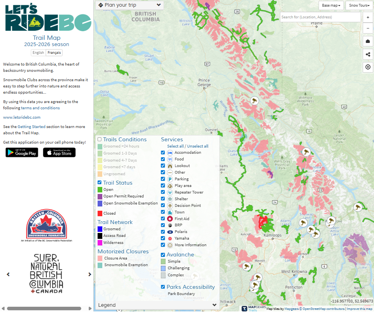Viewport: 374px width, 313px height.
Task: Click the share map icon
Action: click(368, 54)
